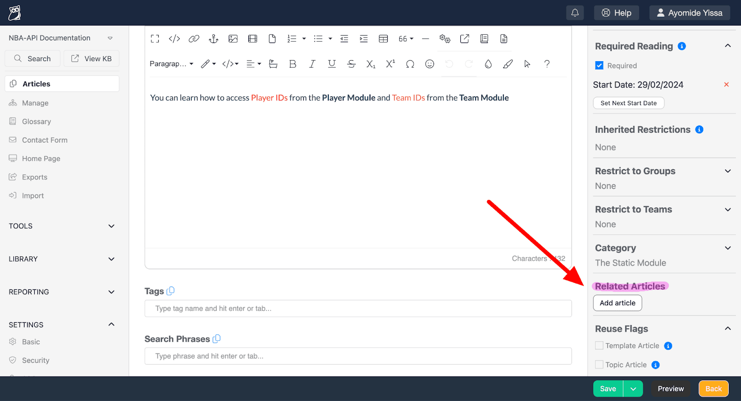The height and width of the screenshot is (401, 741).
Task: Expand the Restrict to Groups panel
Action: [x=728, y=171]
